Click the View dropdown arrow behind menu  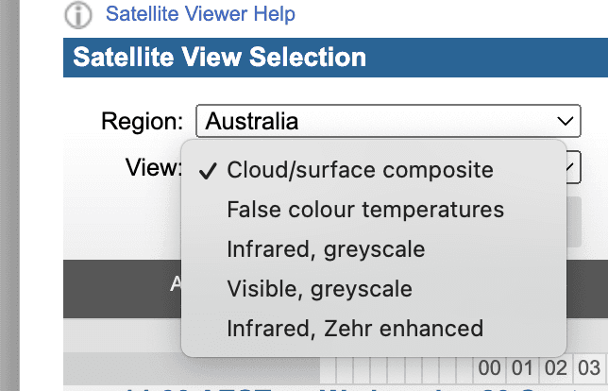(573, 167)
